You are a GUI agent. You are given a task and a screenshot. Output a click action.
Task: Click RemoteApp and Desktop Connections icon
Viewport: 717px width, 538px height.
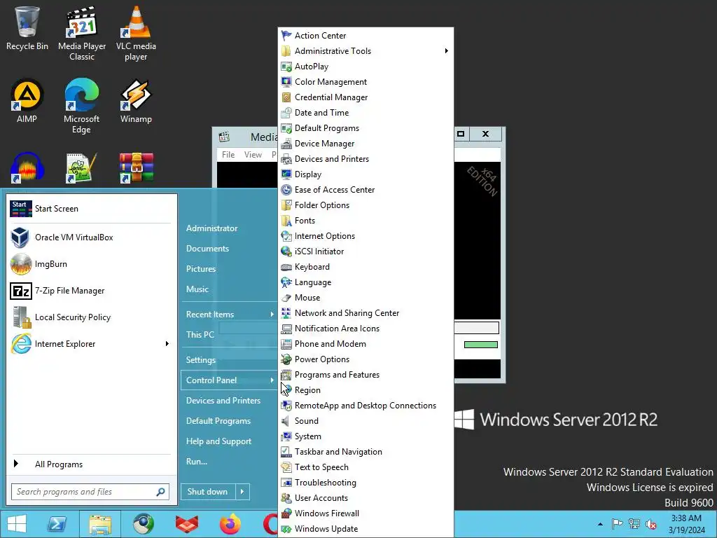click(286, 406)
